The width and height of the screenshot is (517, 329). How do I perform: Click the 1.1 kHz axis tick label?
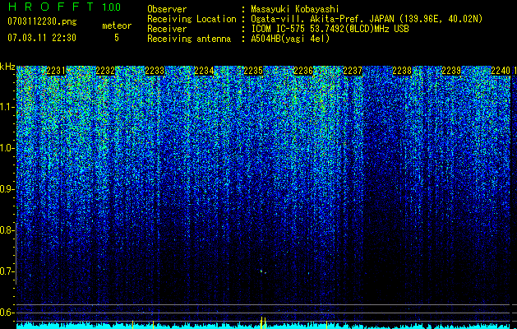pos(7,107)
